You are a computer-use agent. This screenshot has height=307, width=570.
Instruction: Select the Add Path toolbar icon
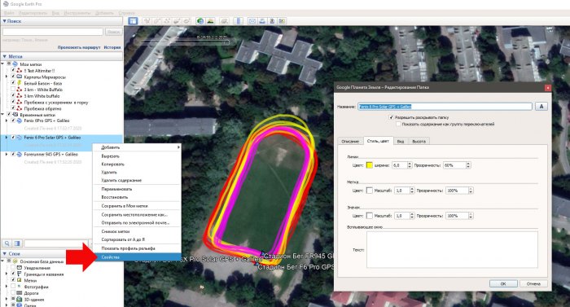[167, 21]
